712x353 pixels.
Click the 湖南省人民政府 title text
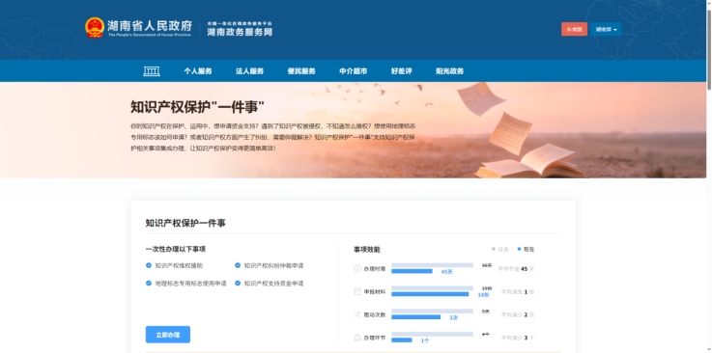(x=150, y=25)
